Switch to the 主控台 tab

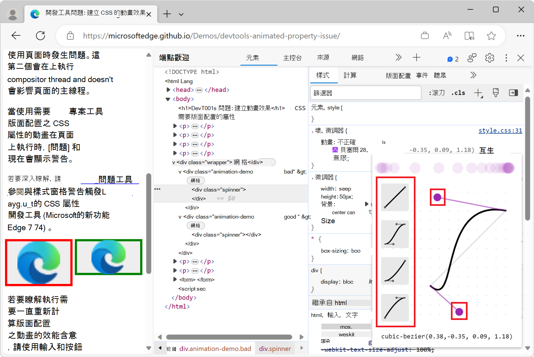click(292, 58)
